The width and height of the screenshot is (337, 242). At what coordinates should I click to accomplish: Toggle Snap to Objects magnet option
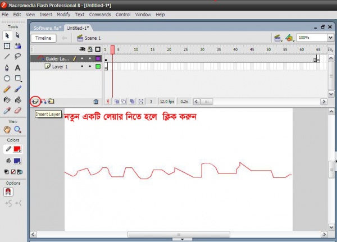tap(8, 191)
